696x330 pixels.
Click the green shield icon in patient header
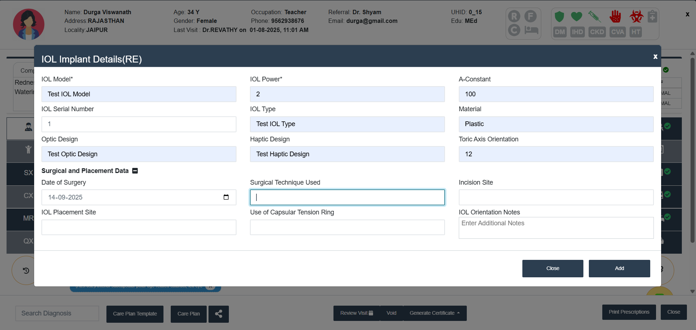pyautogui.click(x=559, y=17)
